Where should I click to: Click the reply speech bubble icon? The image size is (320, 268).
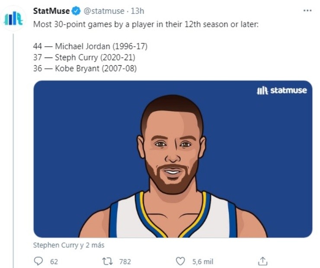[x=38, y=261]
